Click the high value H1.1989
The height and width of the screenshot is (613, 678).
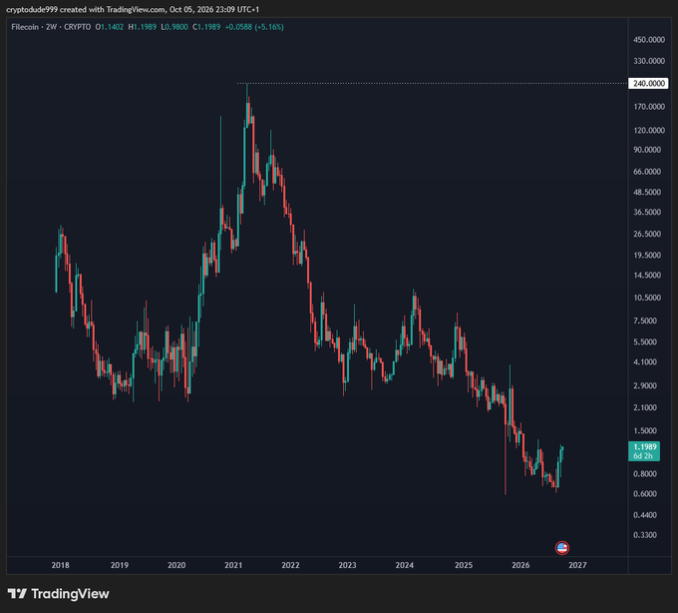pos(143,27)
